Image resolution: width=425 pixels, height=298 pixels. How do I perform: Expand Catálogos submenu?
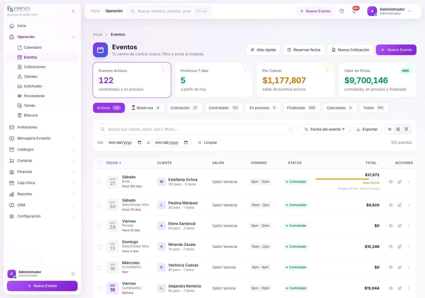tap(42, 149)
